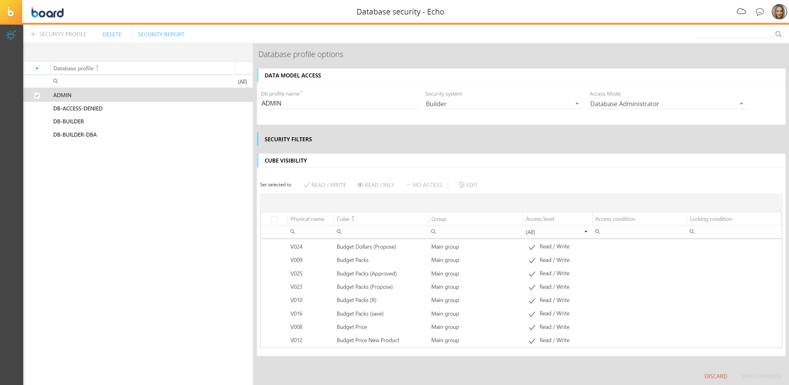Expand the SECURITY FILTERS section

pyautogui.click(x=288, y=139)
